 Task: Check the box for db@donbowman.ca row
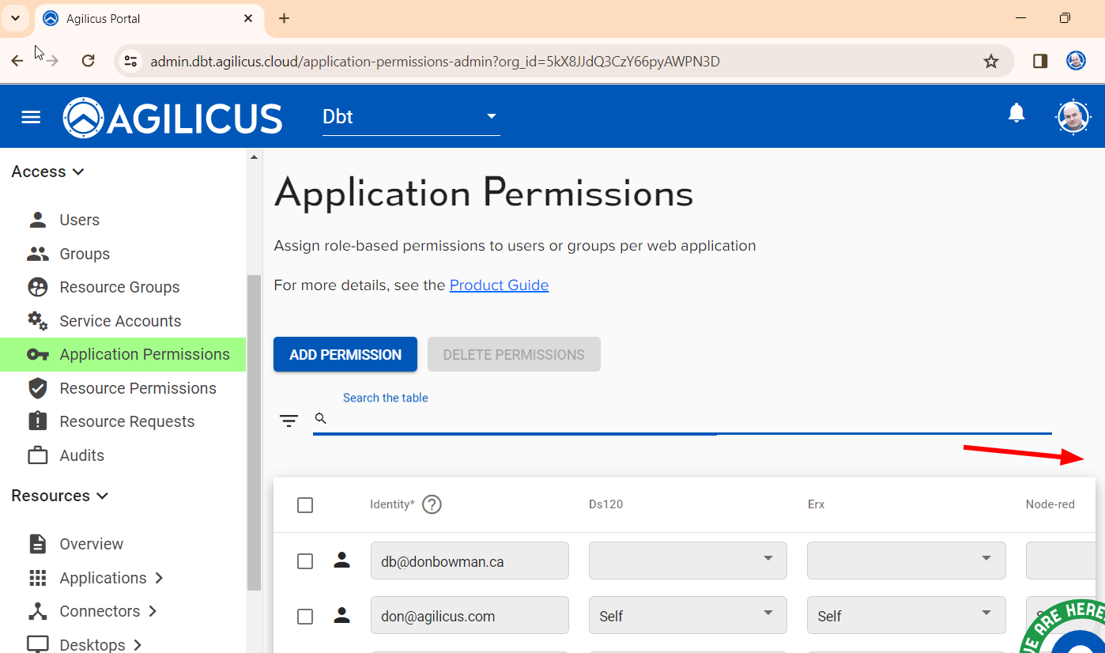click(305, 561)
